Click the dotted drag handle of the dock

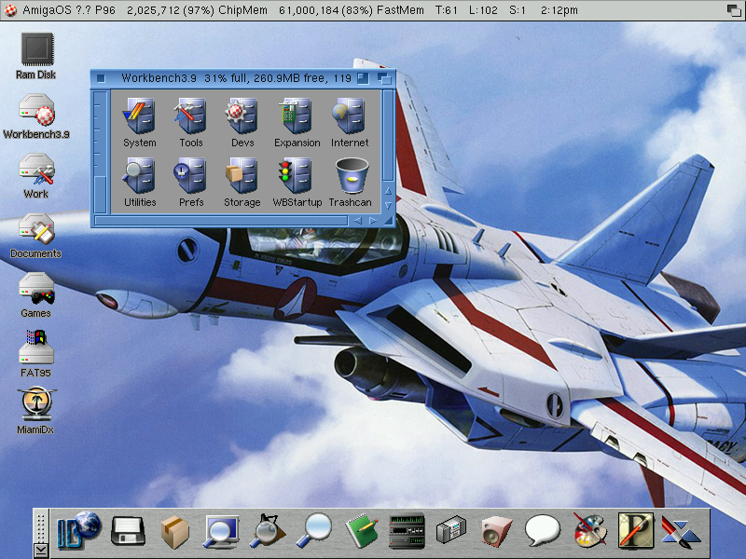41,526
